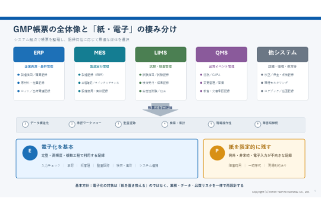Select the slide title GMP帳票の全体像と「紙・電子」の棲み分け

tap(95, 29)
